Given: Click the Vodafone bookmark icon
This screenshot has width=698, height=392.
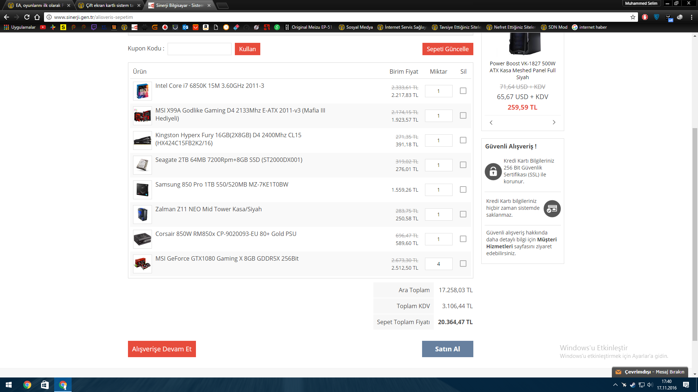Looking at the screenshot, I should click(165, 27).
